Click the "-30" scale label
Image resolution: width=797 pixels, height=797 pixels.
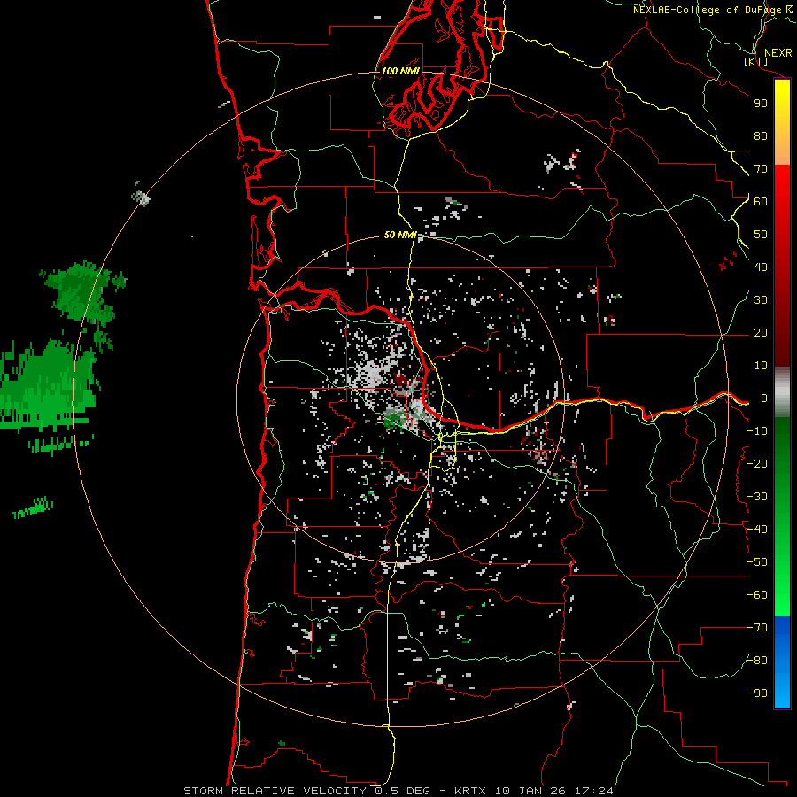pyautogui.click(x=758, y=497)
